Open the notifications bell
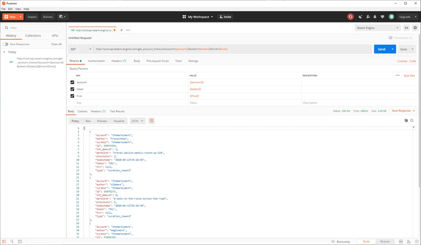The height and width of the screenshot is (245, 421). 375,17
